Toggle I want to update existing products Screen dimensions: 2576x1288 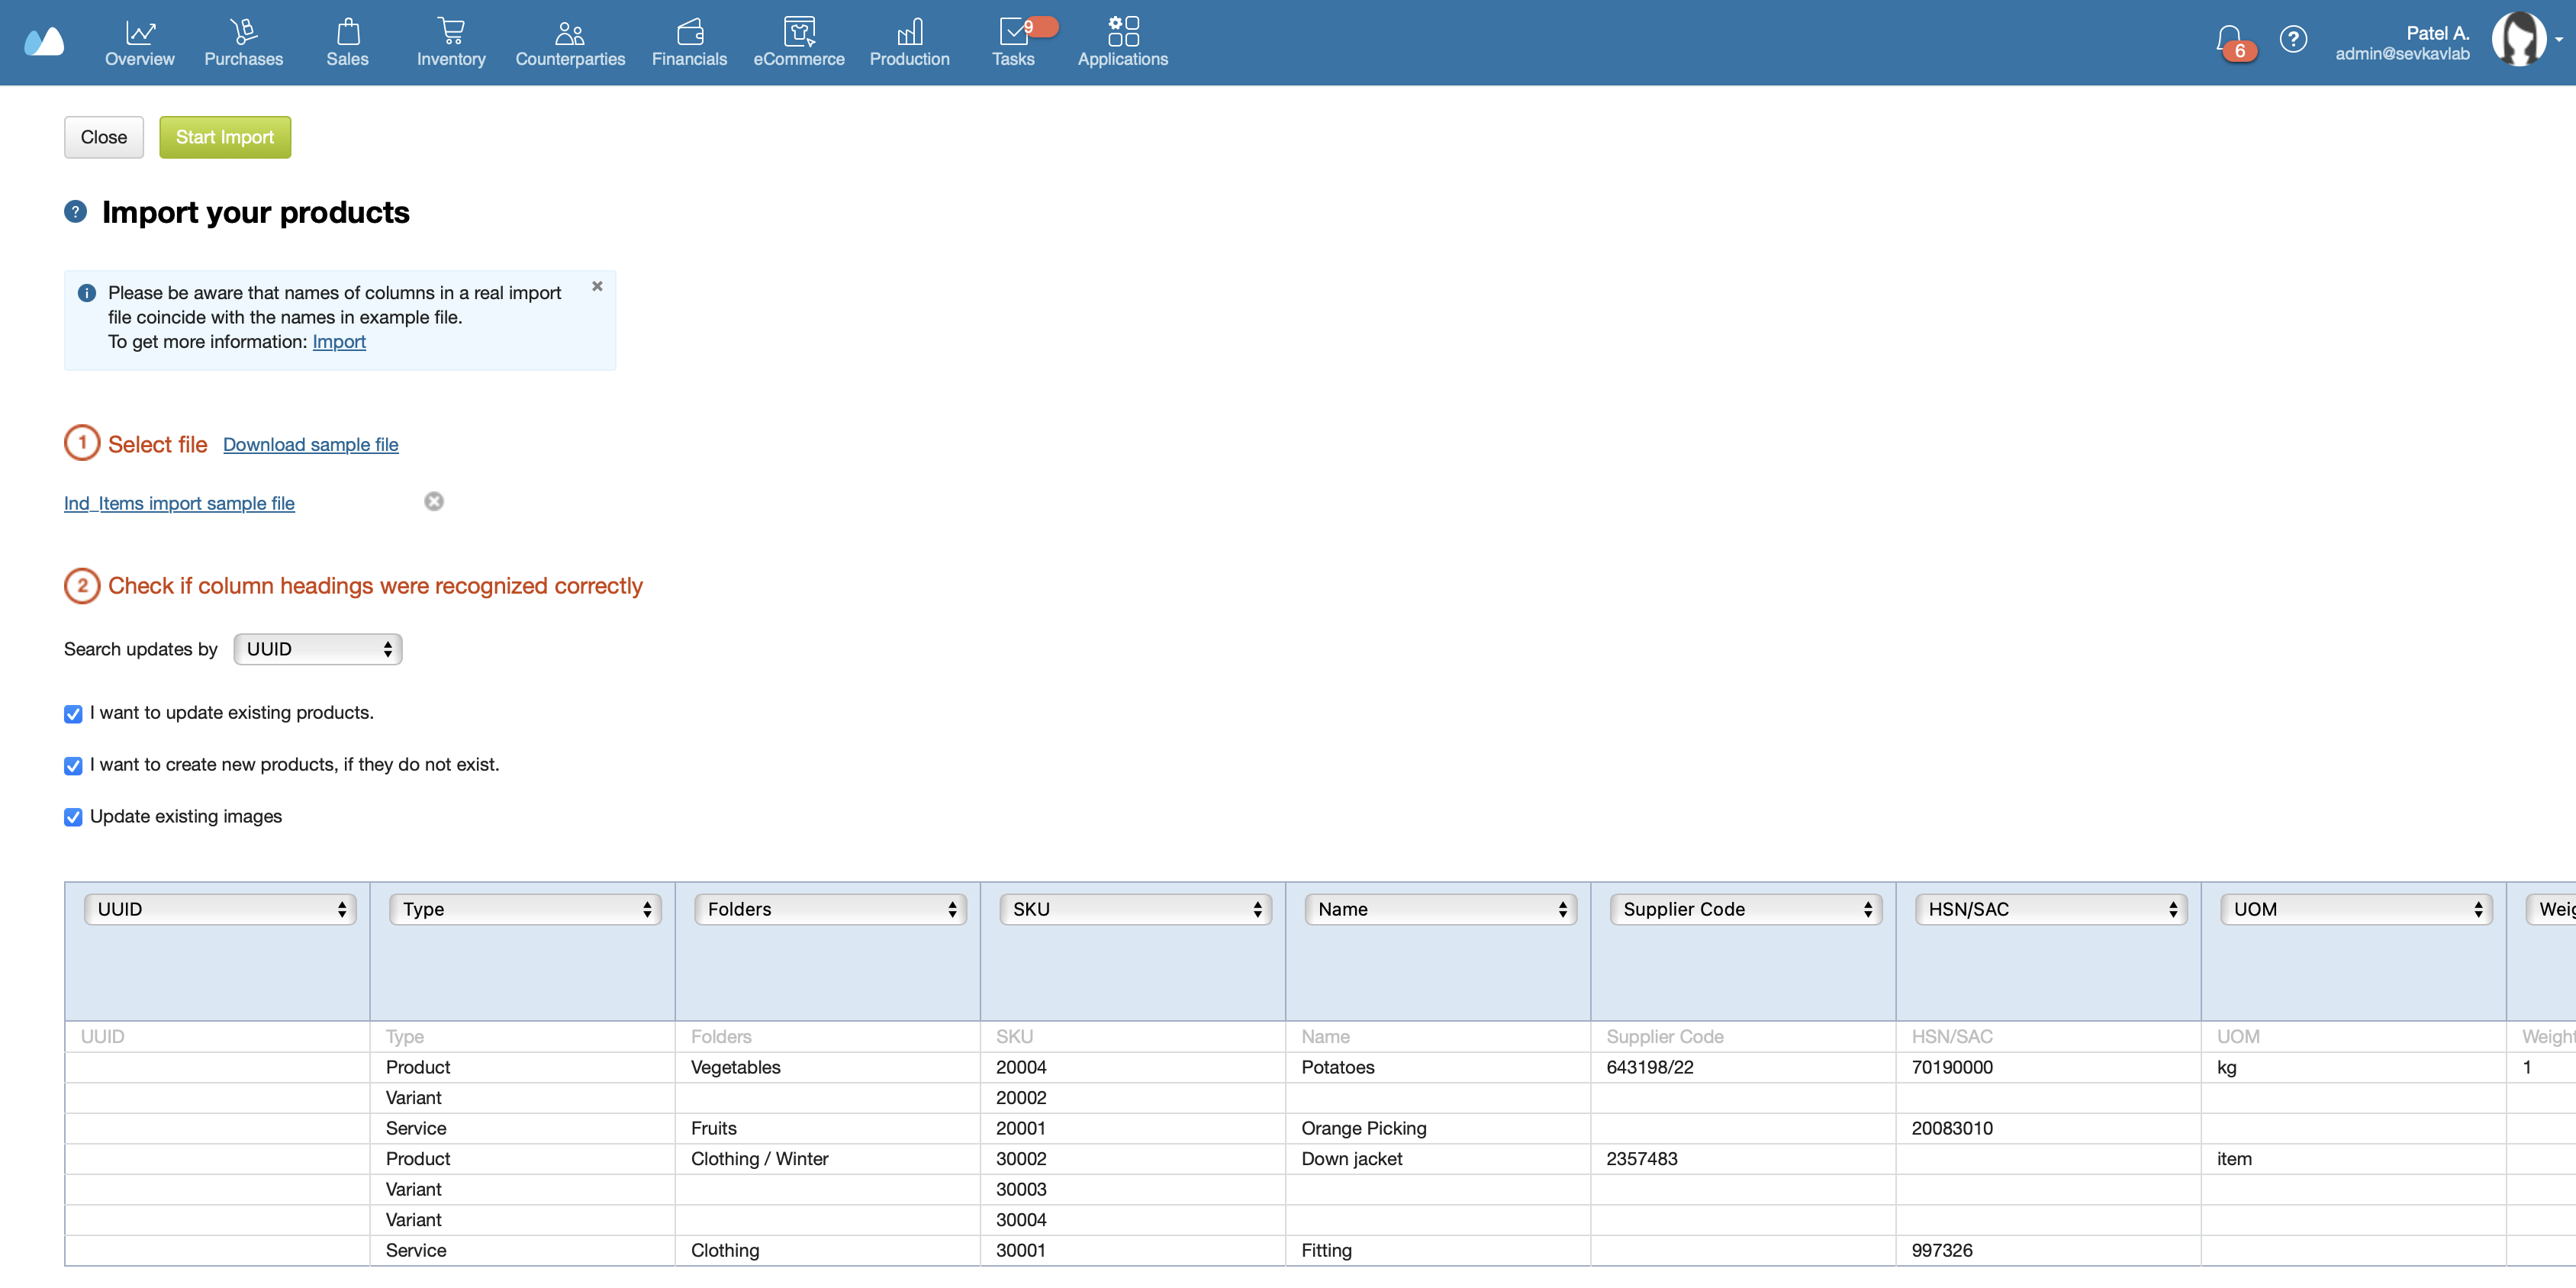pos(73,714)
